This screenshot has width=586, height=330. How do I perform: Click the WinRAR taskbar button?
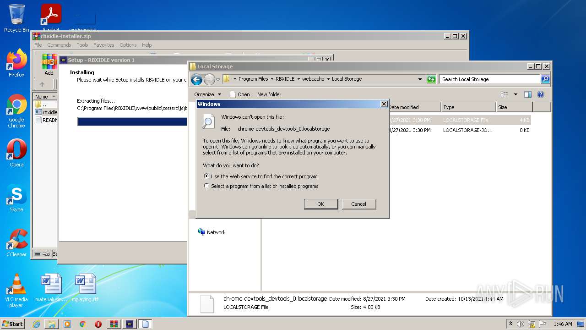pos(114,324)
